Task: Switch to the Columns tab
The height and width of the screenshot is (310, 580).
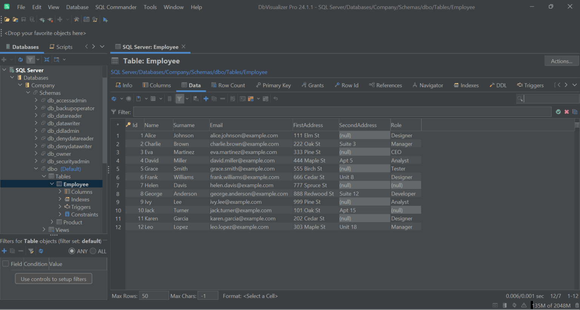Action: (156, 85)
